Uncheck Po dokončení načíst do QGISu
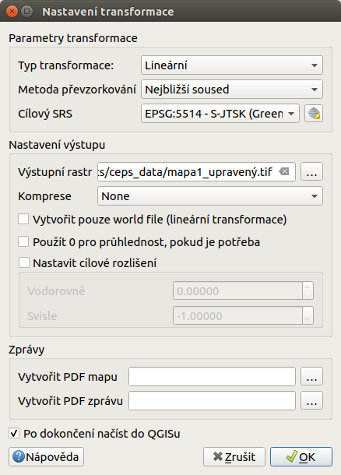Viewport: 341px width, 475px height. (x=14, y=433)
